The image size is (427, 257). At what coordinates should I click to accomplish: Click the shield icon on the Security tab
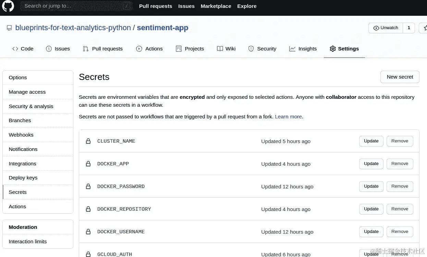(251, 49)
